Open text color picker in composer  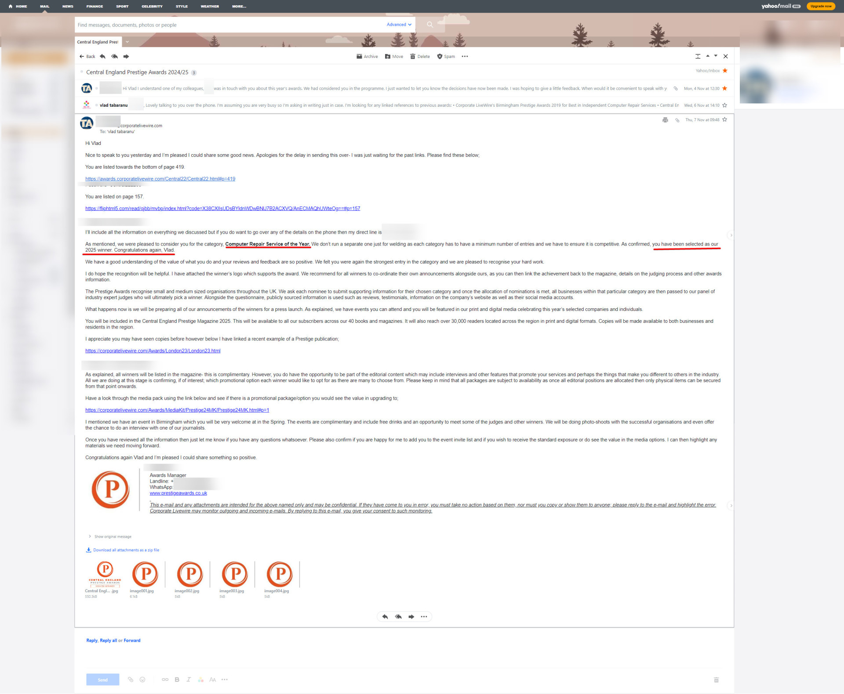coord(200,680)
